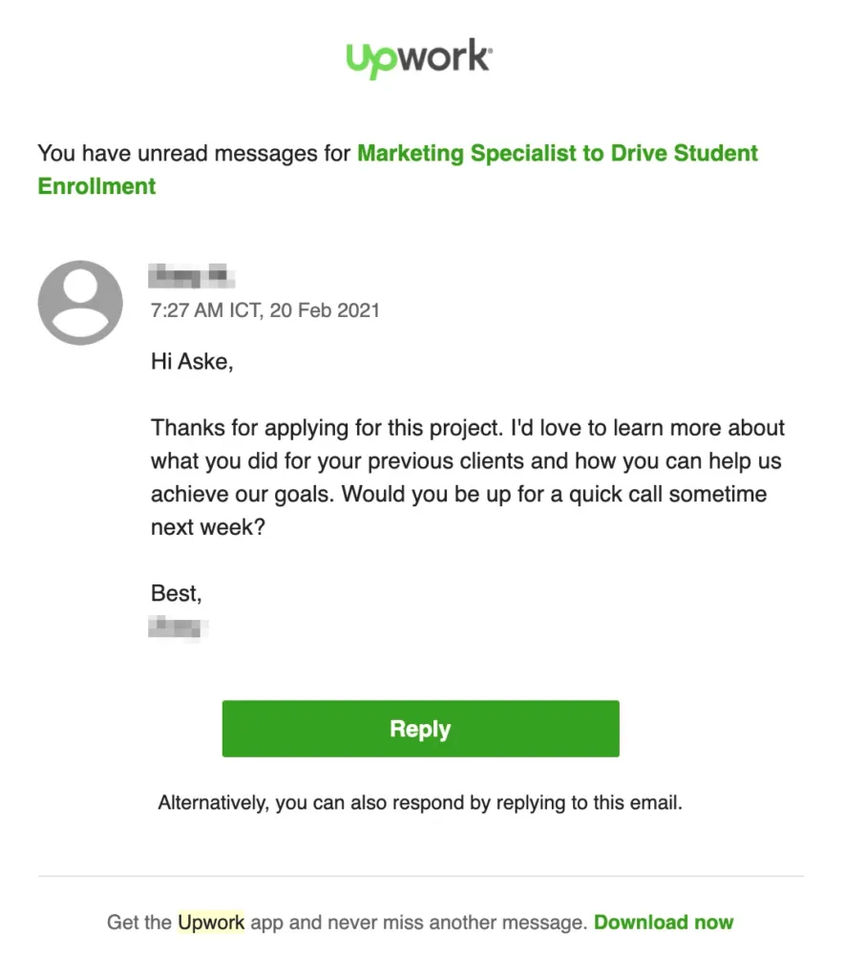Click the blurred signature name below 'Best,'
The height and width of the screenshot is (978, 845).
pos(178,628)
